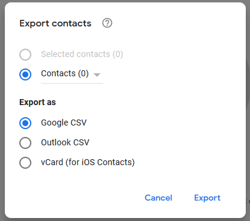Screen dimensions: 250x221
Task: Expand the Contacts dropdown arrow
Action: [x=97, y=75]
